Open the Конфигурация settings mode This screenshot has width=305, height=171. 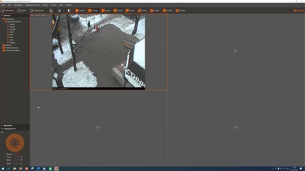pos(37,10)
